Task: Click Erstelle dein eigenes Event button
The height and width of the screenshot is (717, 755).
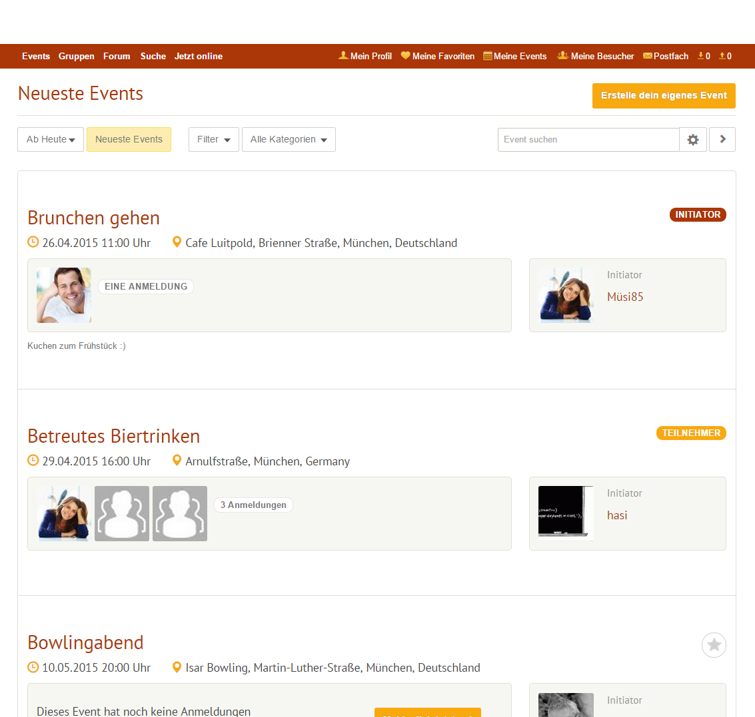Action: (x=664, y=96)
